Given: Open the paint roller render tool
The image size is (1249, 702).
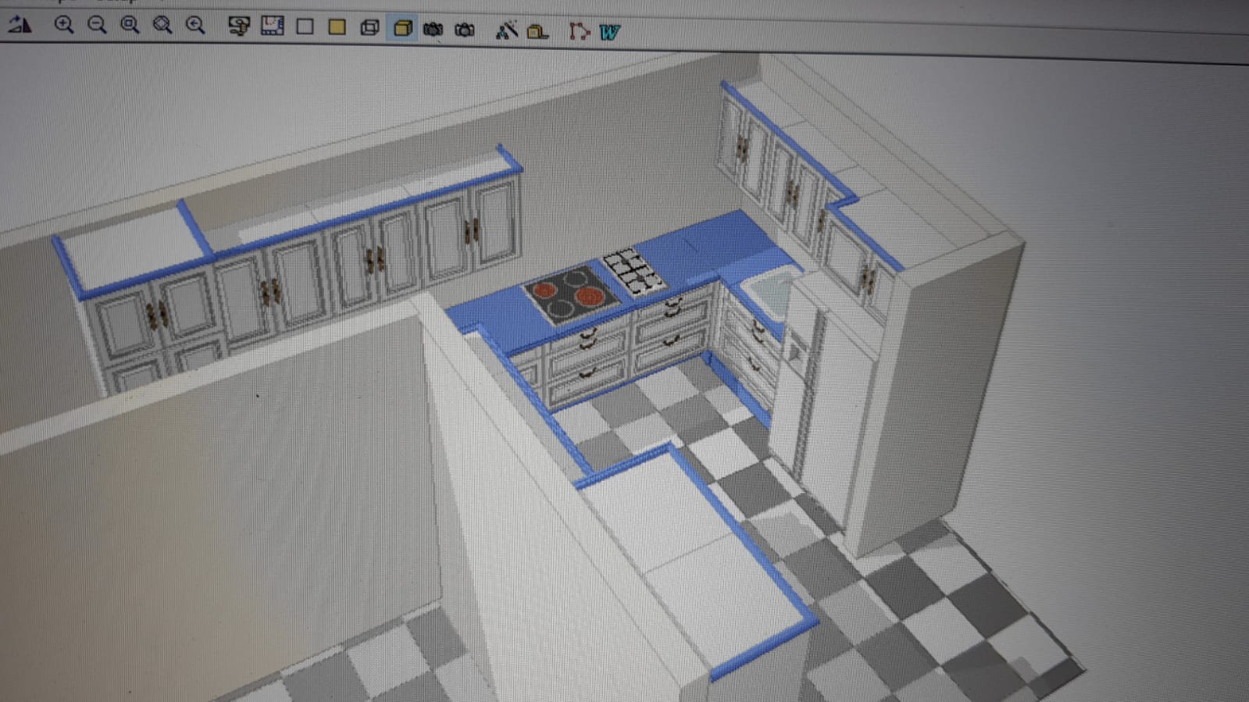Looking at the screenshot, I should (238, 26).
